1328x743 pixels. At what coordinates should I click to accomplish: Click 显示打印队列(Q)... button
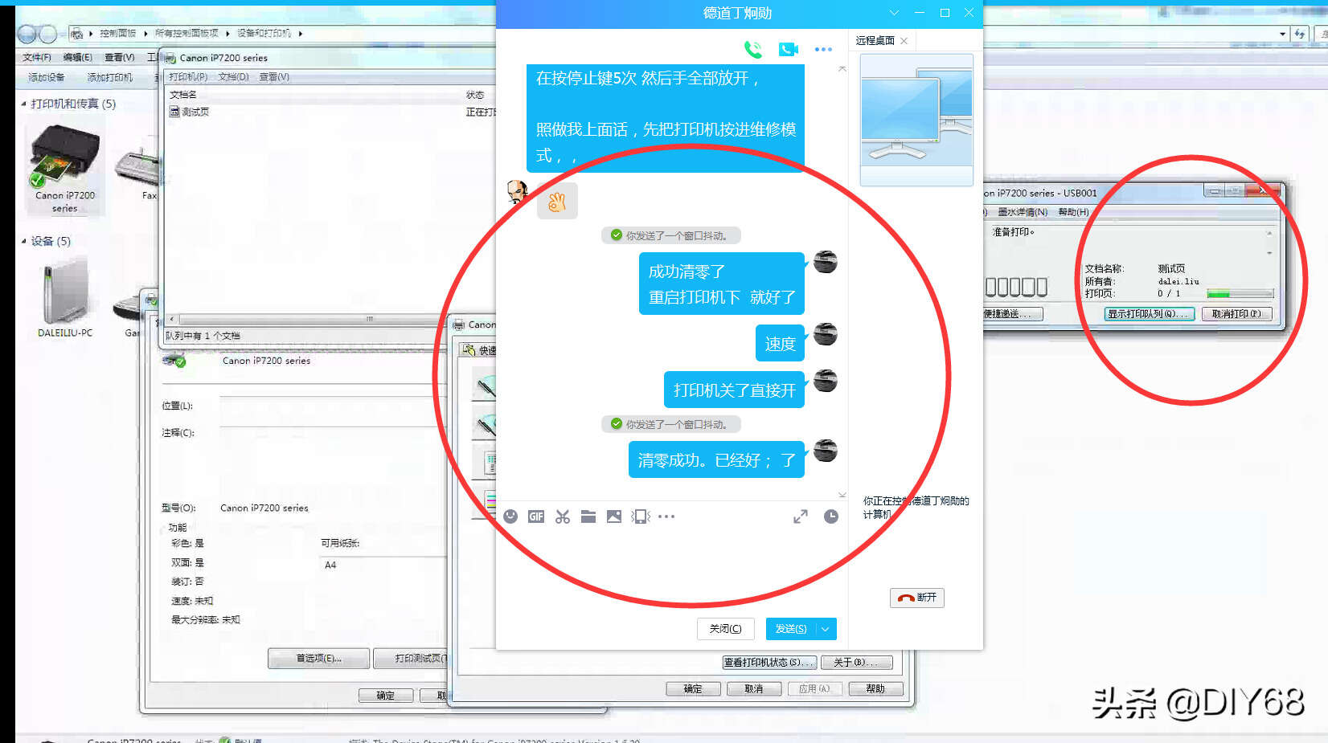coord(1149,314)
